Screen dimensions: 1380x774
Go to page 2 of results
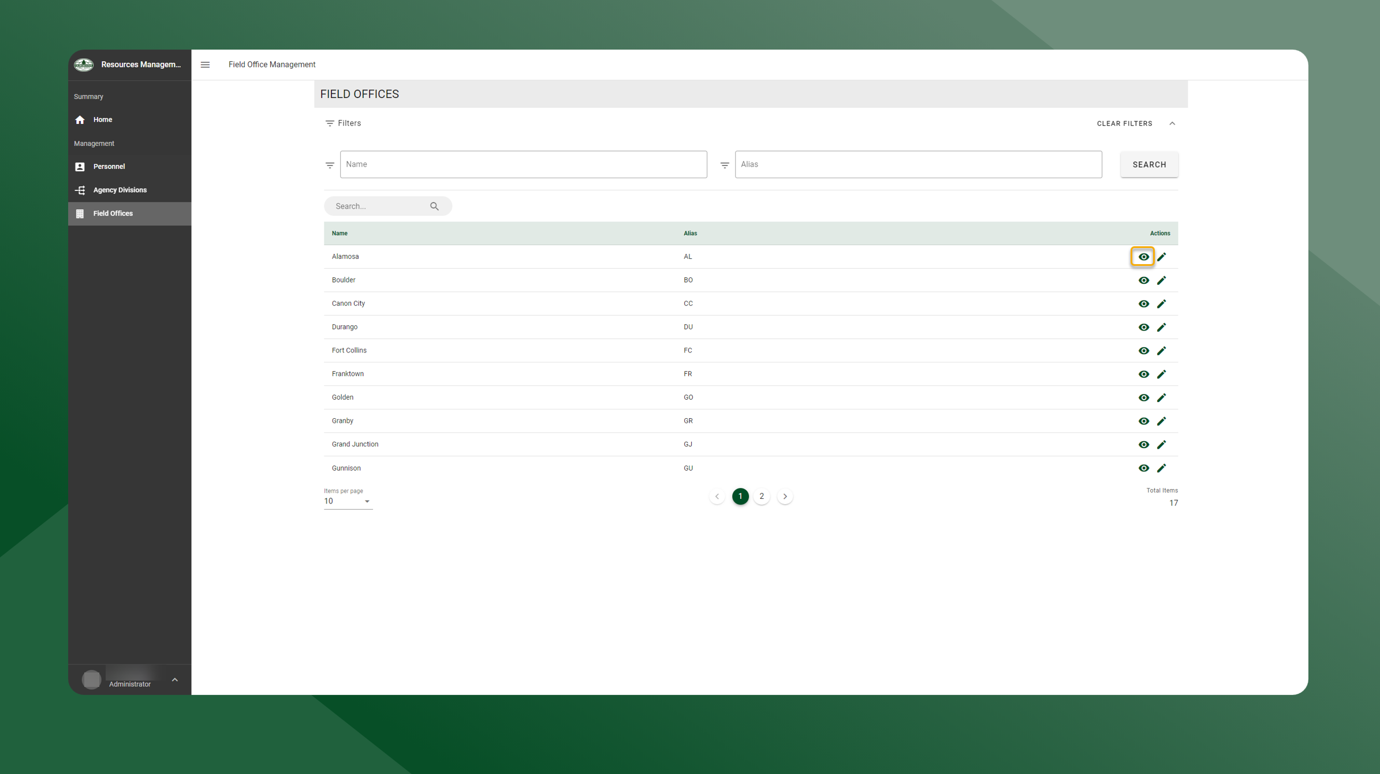tap(762, 496)
